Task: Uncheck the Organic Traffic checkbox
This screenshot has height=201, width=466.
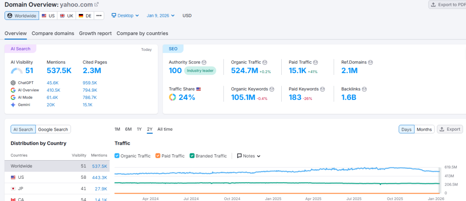Action: 117,156
